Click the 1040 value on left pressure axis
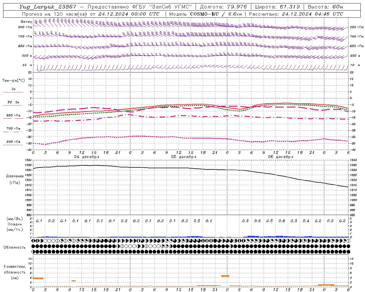 pos(29,160)
